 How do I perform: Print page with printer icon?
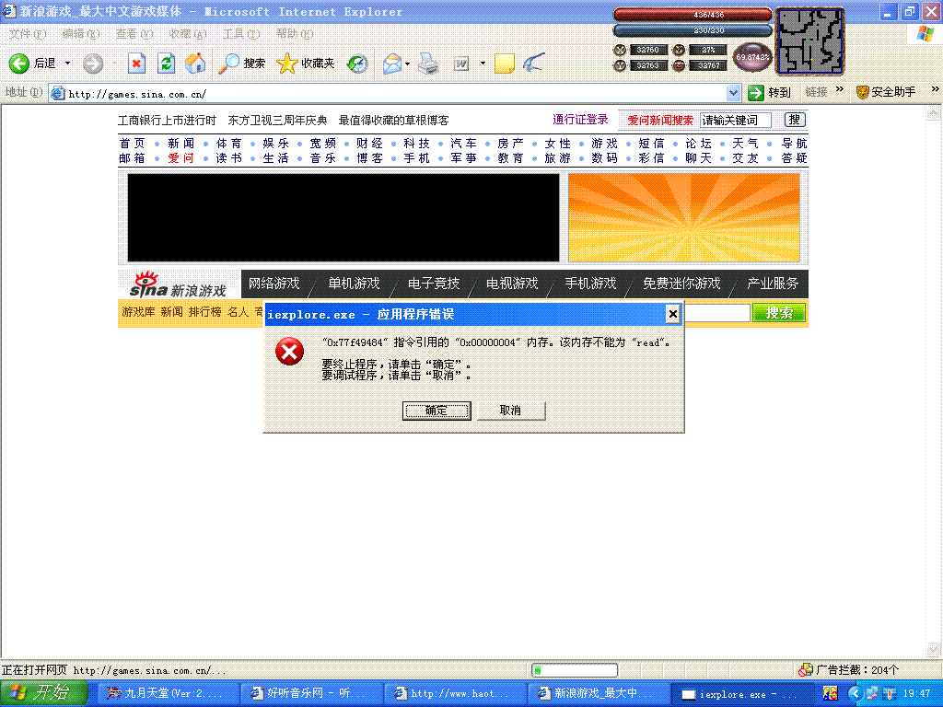click(428, 64)
